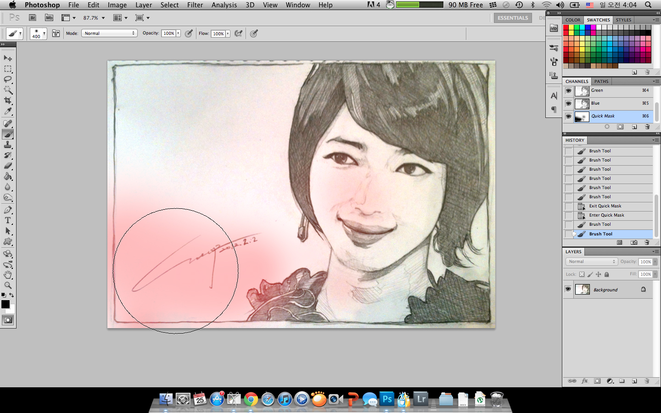Toggle Quick Mask mode button in toolbar

8,320
